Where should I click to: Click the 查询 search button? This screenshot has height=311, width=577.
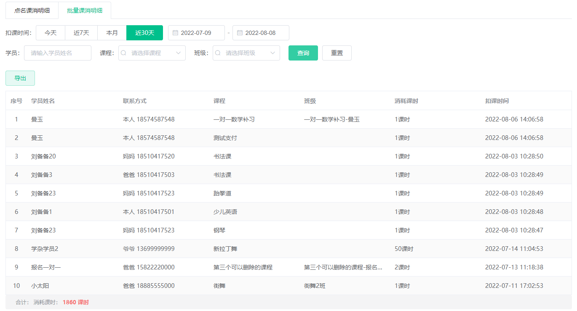[303, 53]
